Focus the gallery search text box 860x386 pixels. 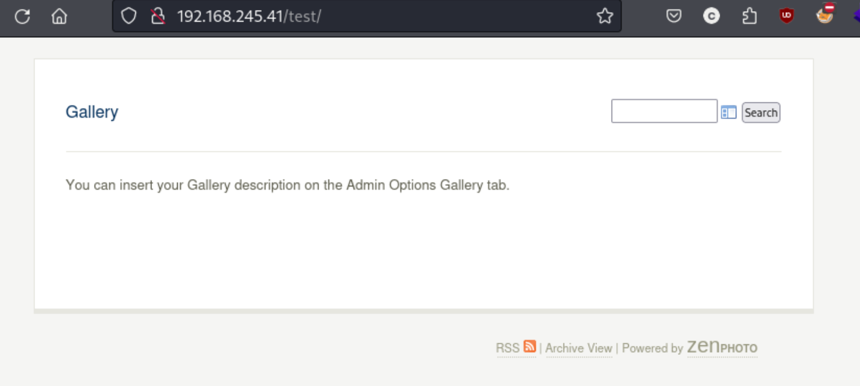[664, 111]
